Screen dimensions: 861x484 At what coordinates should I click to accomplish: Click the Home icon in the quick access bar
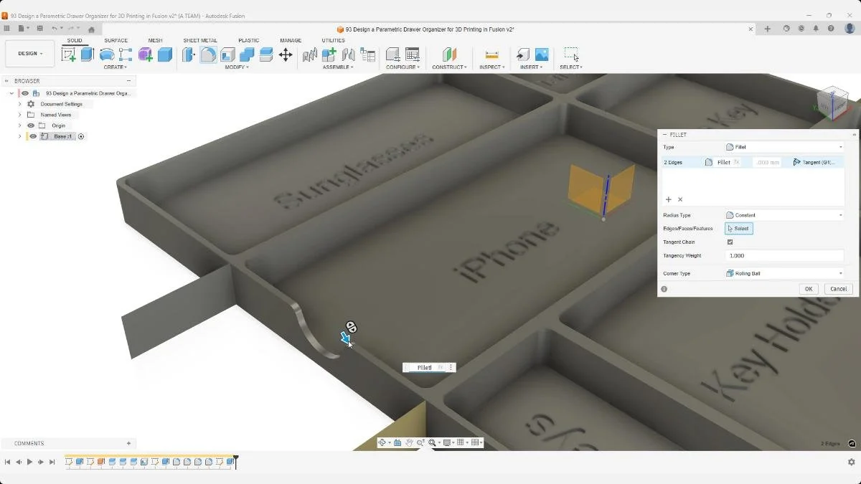coord(91,29)
